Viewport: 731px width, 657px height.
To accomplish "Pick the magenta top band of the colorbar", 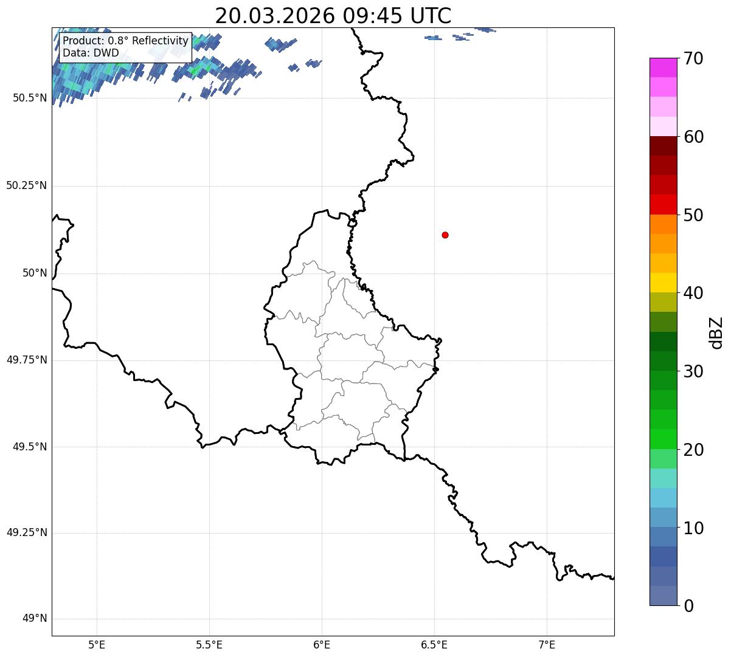I will tap(663, 67).
